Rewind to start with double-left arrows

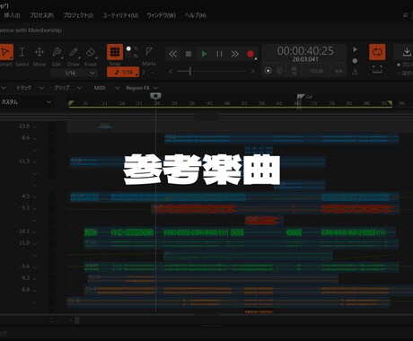(173, 54)
